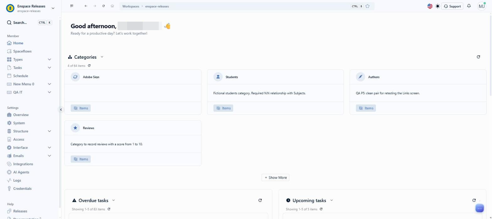Open notifications via the bell icon
This screenshot has width=492, height=219.
469,6
